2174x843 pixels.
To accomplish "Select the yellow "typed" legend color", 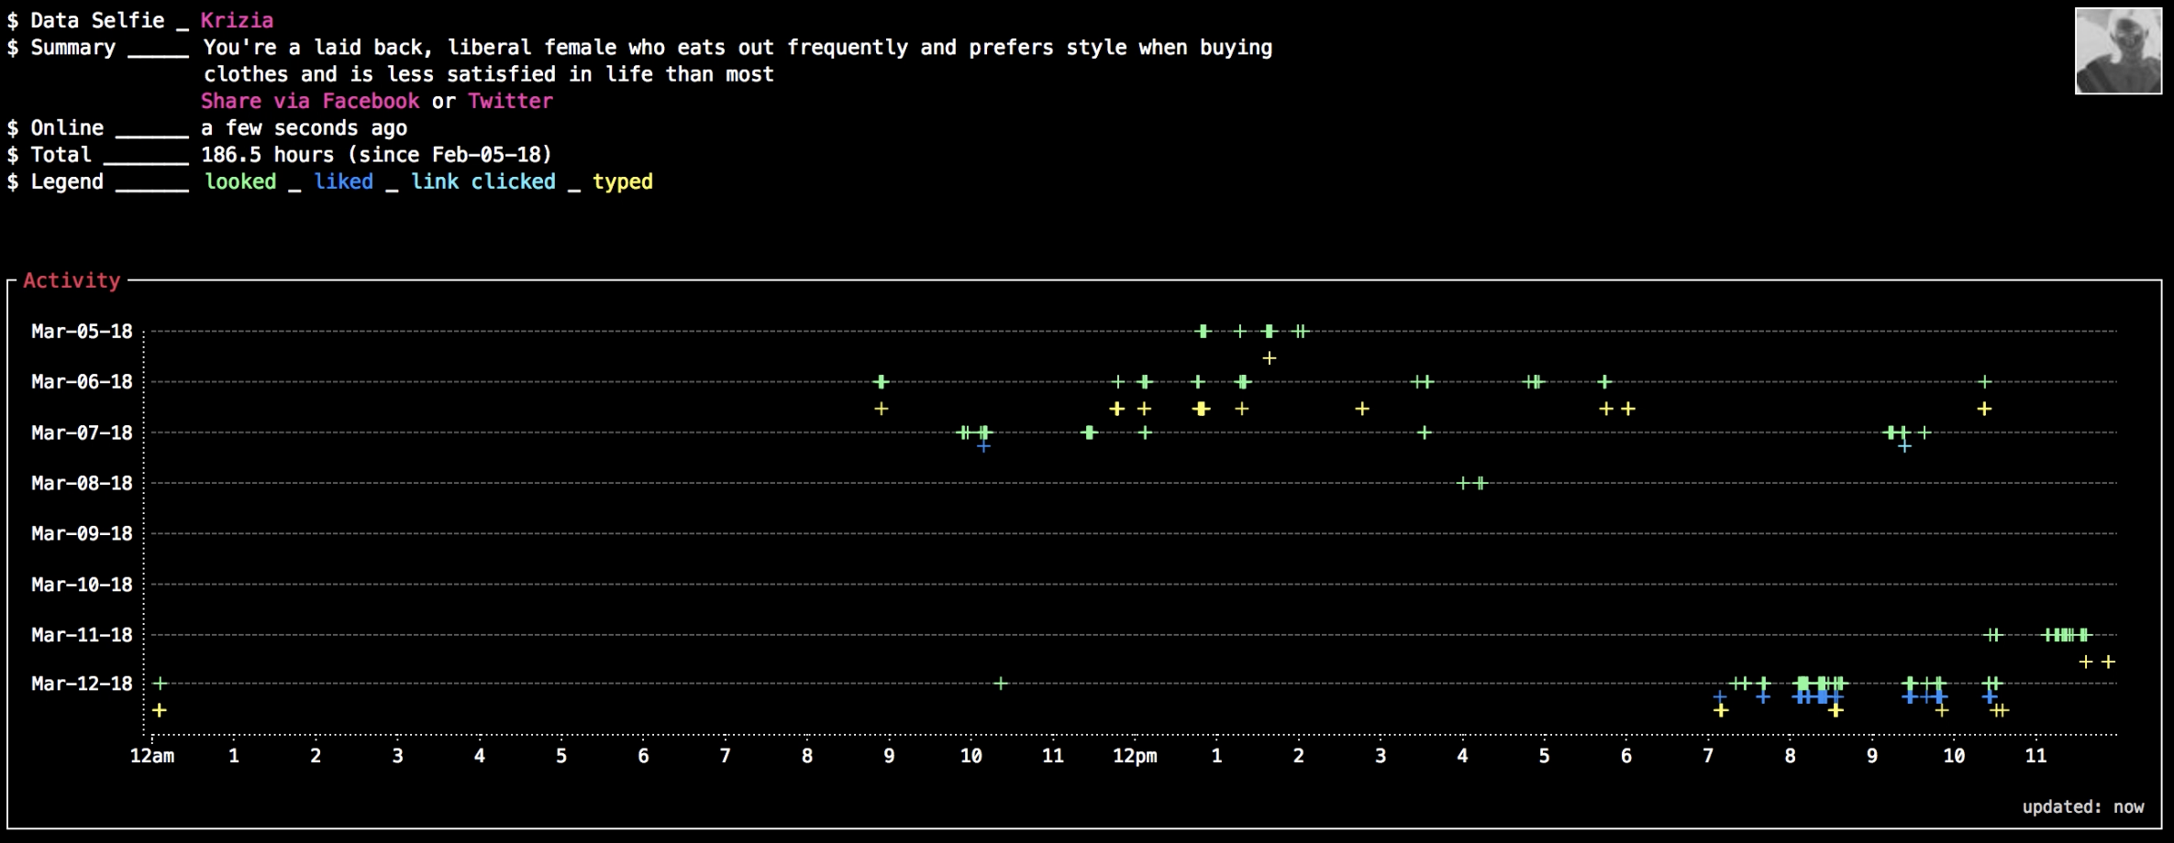I will tap(622, 181).
